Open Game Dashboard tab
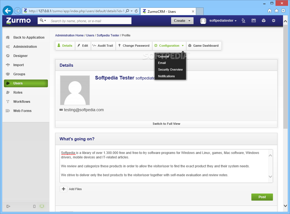 tap(204, 46)
